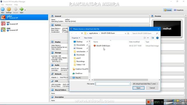
Task: Select the redhat virtual machine
Action: (x=24, y=17)
